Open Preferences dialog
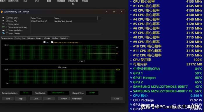 76,99
